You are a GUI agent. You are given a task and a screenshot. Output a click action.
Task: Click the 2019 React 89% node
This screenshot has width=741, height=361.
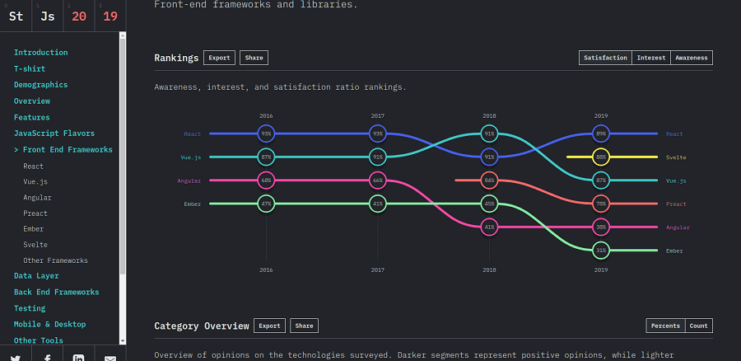pyautogui.click(x=601, y=134)
